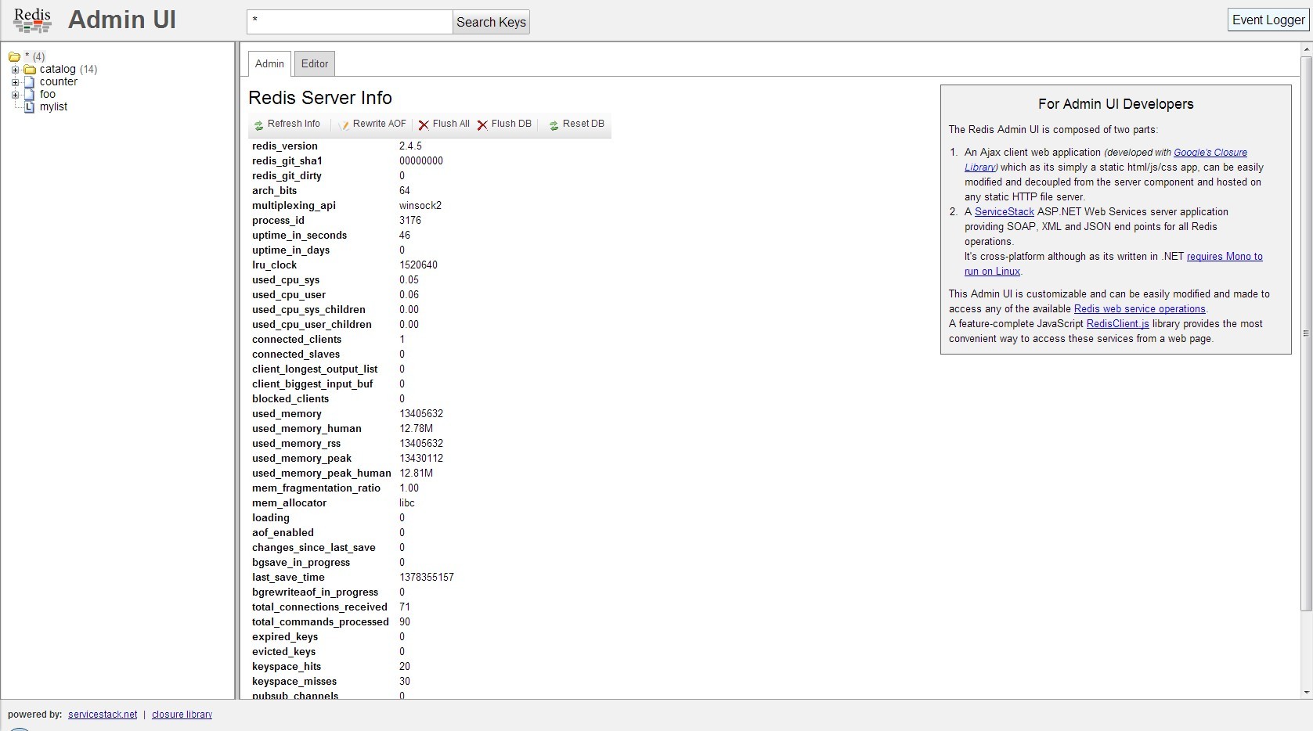Select the mylist tree item label
The width and height of the screenshot is (1313, 731).
pos(54,106)
